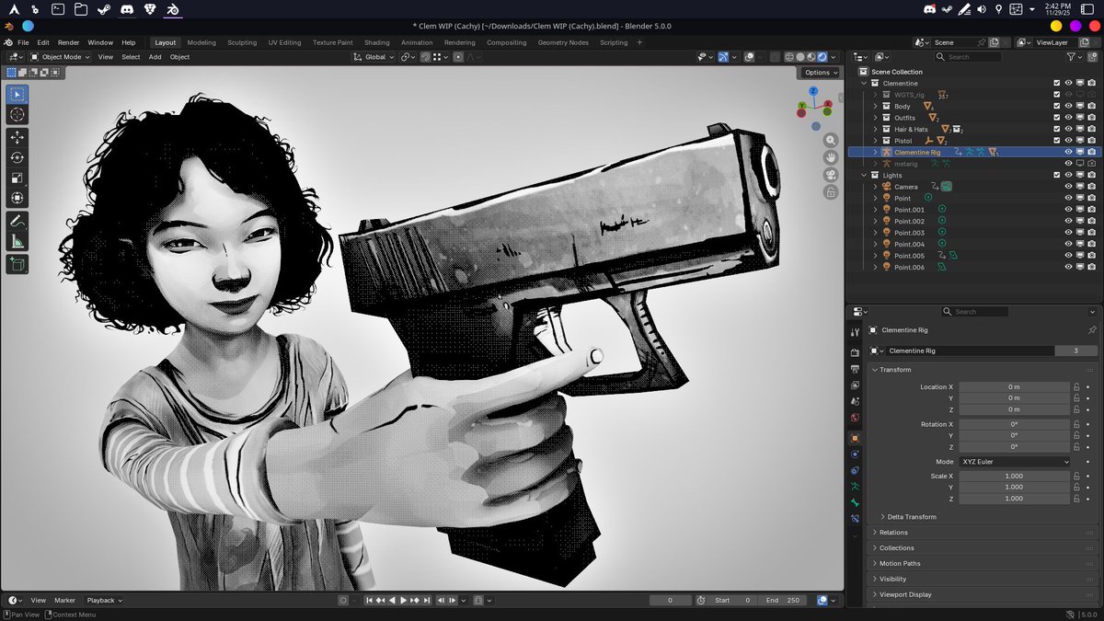Click the Tool properties tab icon

(x=855, y=331)
